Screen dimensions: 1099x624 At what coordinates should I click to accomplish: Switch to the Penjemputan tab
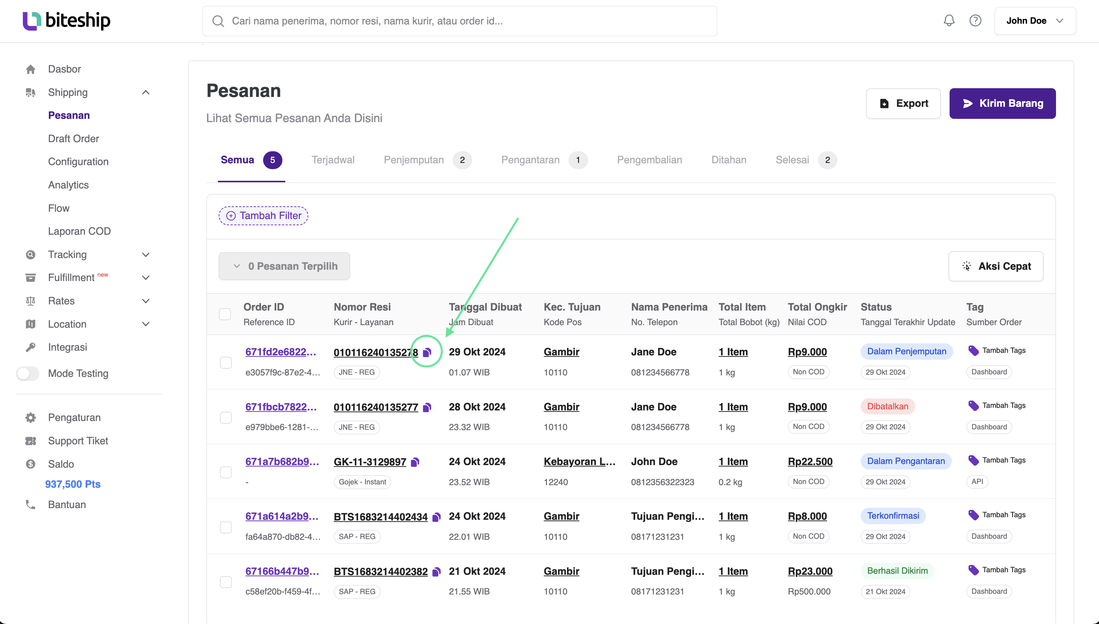(x=427, y=160)
